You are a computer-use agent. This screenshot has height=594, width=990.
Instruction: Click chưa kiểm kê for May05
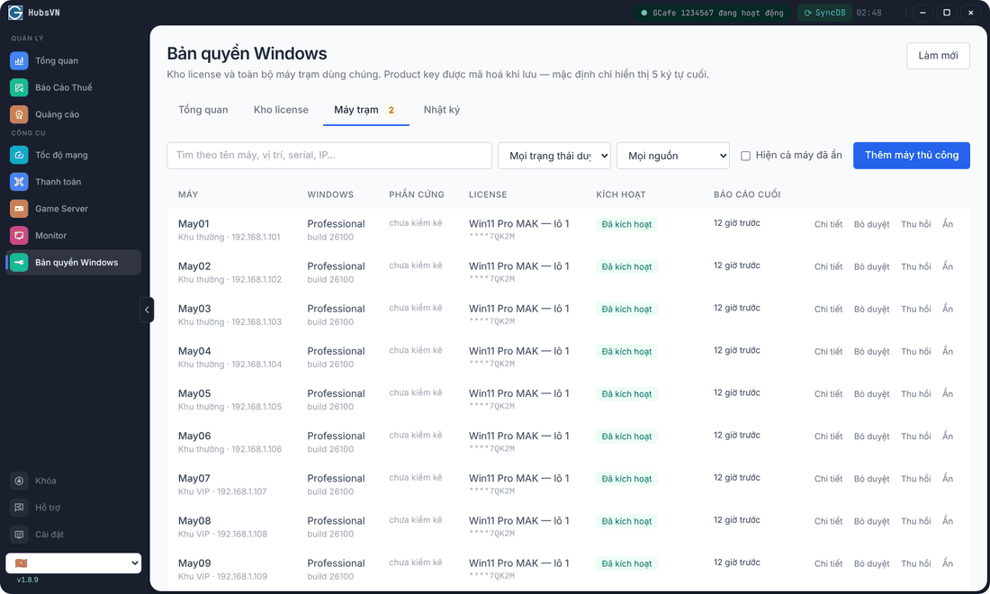click(x=416, y=392)
